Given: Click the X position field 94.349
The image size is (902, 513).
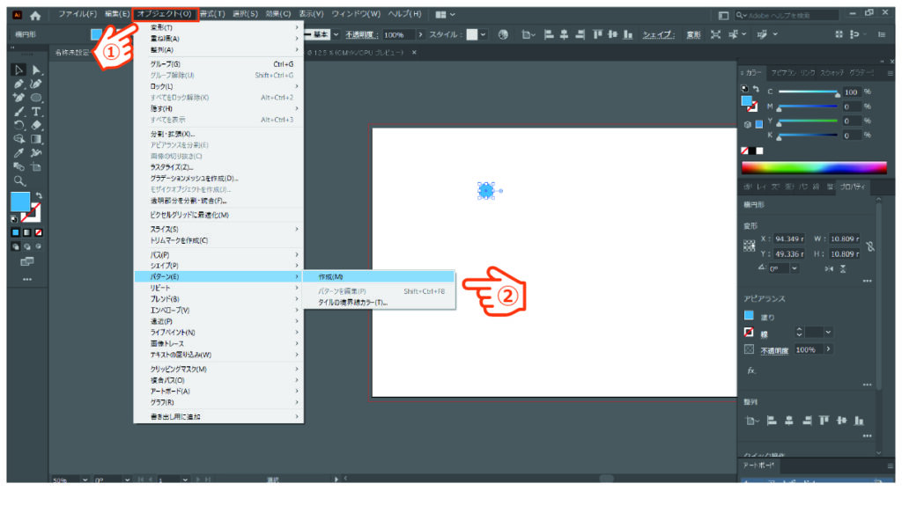Looking at the screenshot, I should pos(788,239).
